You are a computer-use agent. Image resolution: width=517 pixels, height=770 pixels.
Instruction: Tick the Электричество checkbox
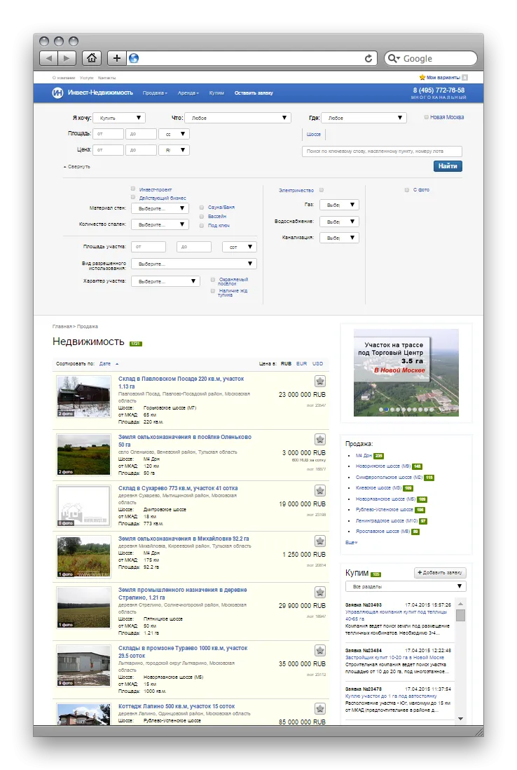(x=322, y=189)
